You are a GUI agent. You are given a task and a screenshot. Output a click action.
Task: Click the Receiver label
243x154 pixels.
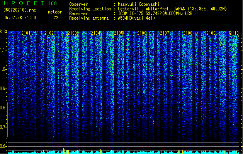tap(78, 13)
